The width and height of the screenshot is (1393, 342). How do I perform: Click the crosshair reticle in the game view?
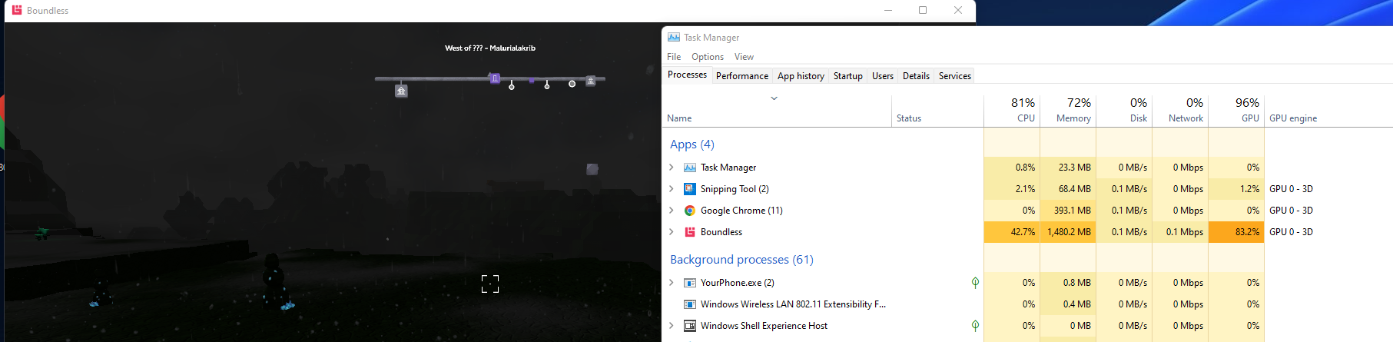(x=490, y=284)
